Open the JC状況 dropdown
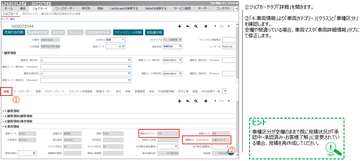361x161 pixels. [x=123, y=40]
